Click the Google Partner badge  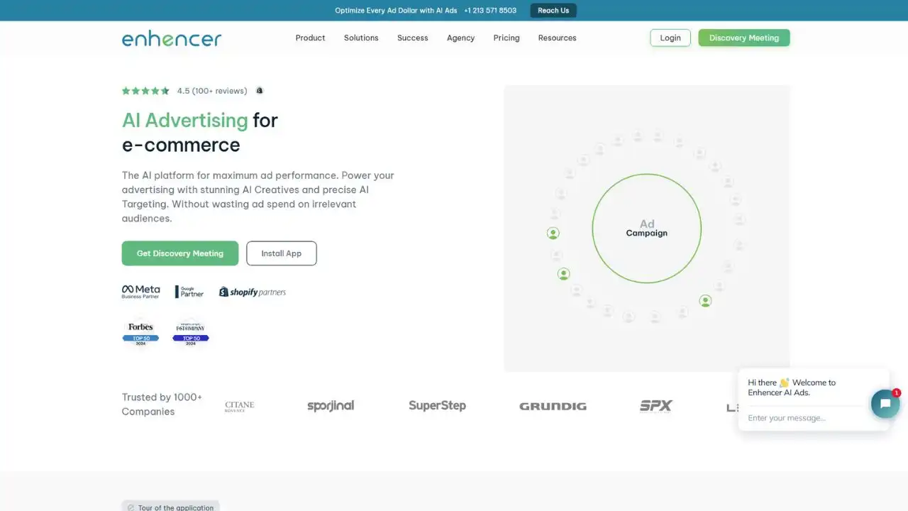pyautogui.click(x=189, y=292)
